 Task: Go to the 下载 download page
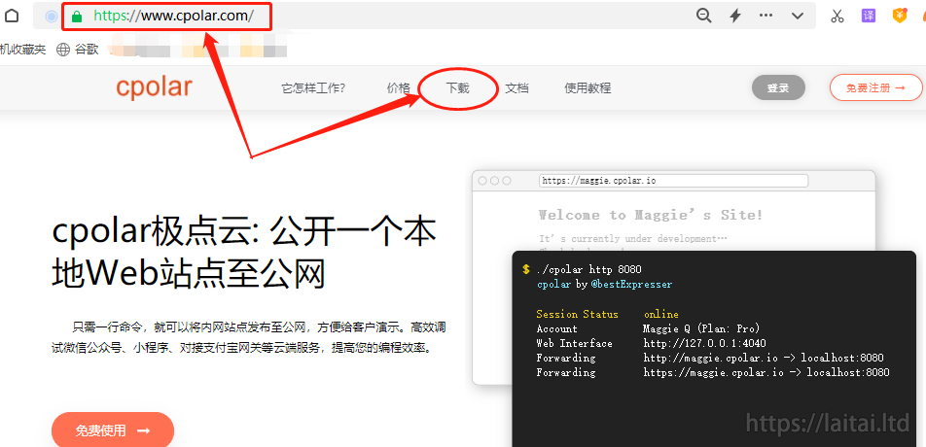[x=457, y=87]
